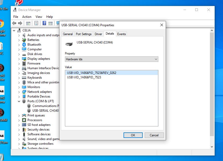Expand the Keyboards category
This screenshot has height=161, width=223.
point(19,78)
